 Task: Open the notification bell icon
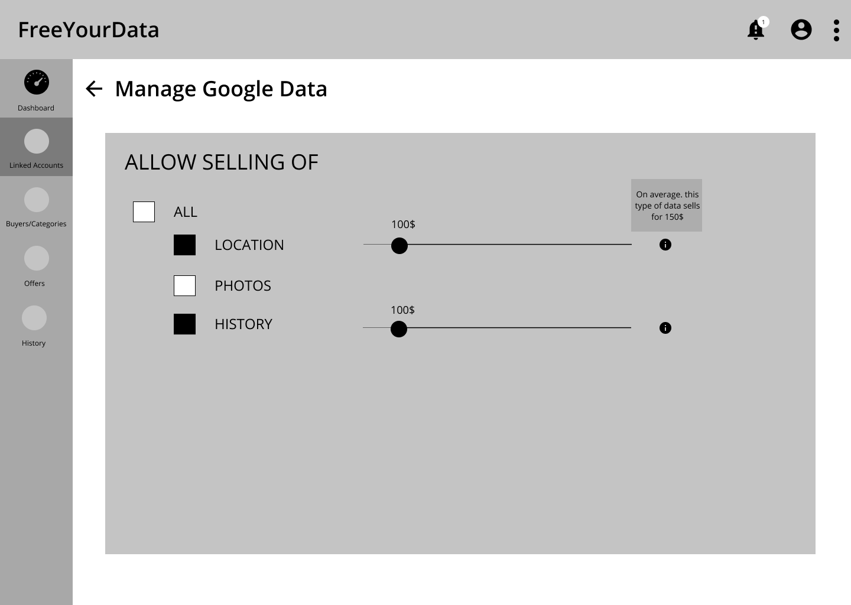[756, 30]
